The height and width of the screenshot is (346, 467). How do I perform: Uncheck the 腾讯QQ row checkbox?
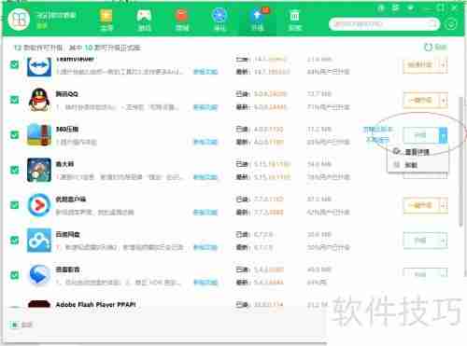15,100
